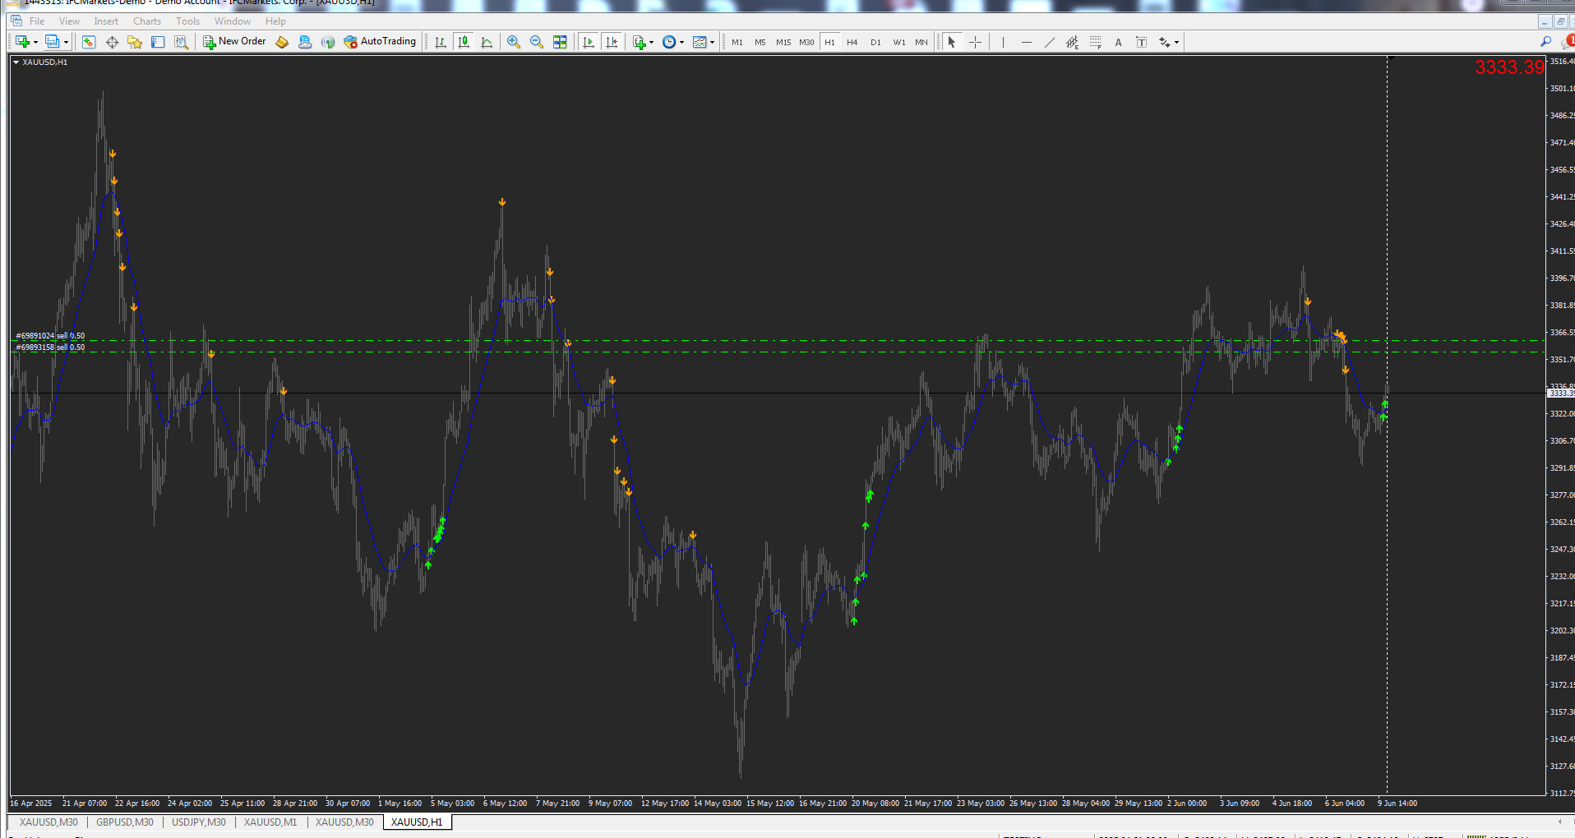Select the H4 timeframe button
Image resolution: width=1575 pixels, height=838 pixels.
point(852,42)
